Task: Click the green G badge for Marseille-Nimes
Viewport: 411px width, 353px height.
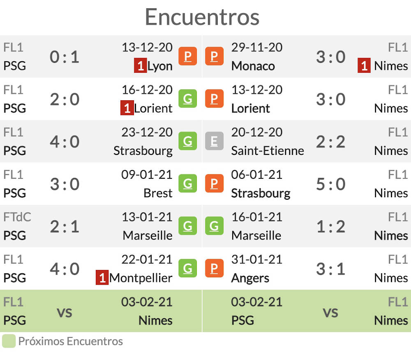Action: tap(214, 226)
